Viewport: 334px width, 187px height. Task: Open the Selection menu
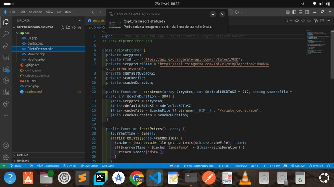click(x=35, y=12)
